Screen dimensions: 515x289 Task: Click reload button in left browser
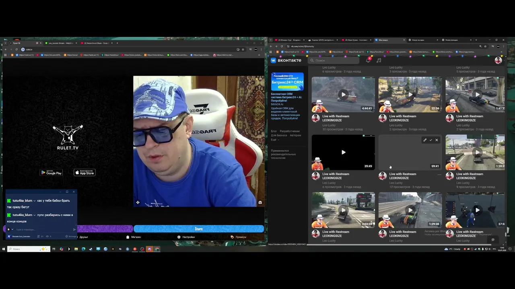[16, 49]
